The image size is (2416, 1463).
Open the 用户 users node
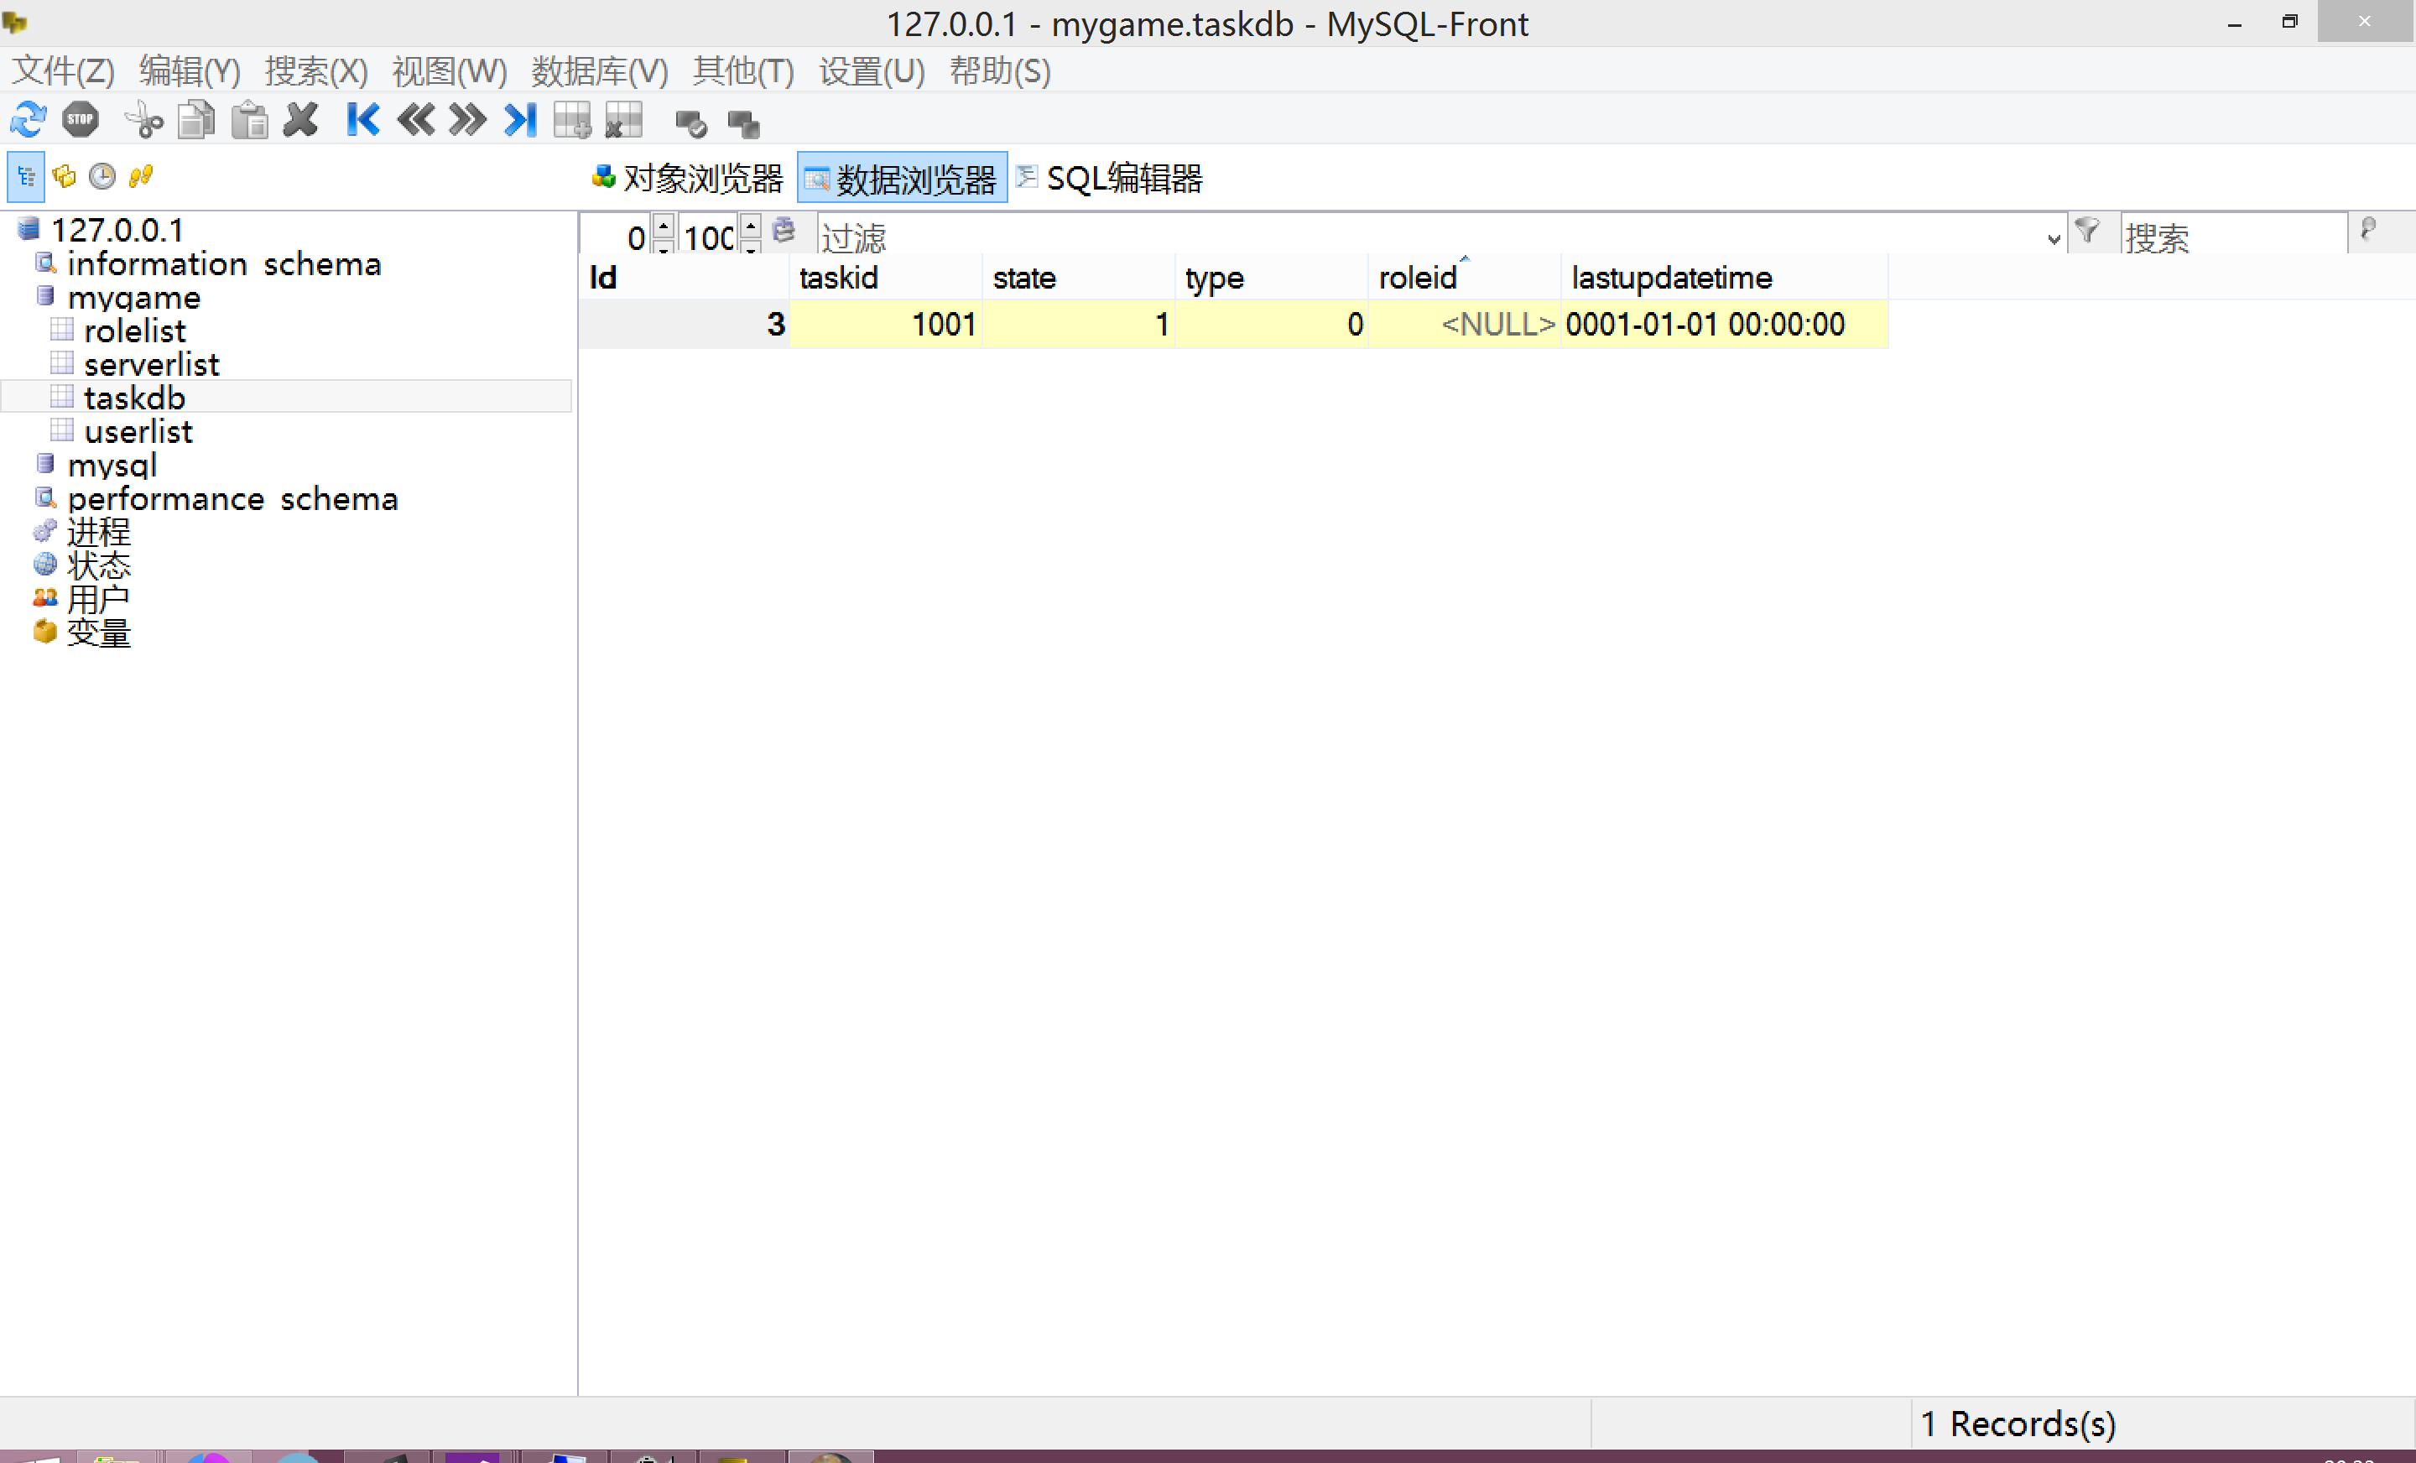pyautogui.click(x=98, y=598)
